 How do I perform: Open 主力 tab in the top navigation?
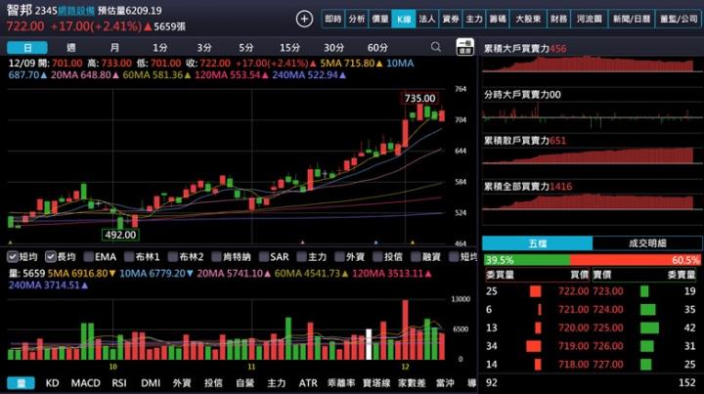point(474,19)
